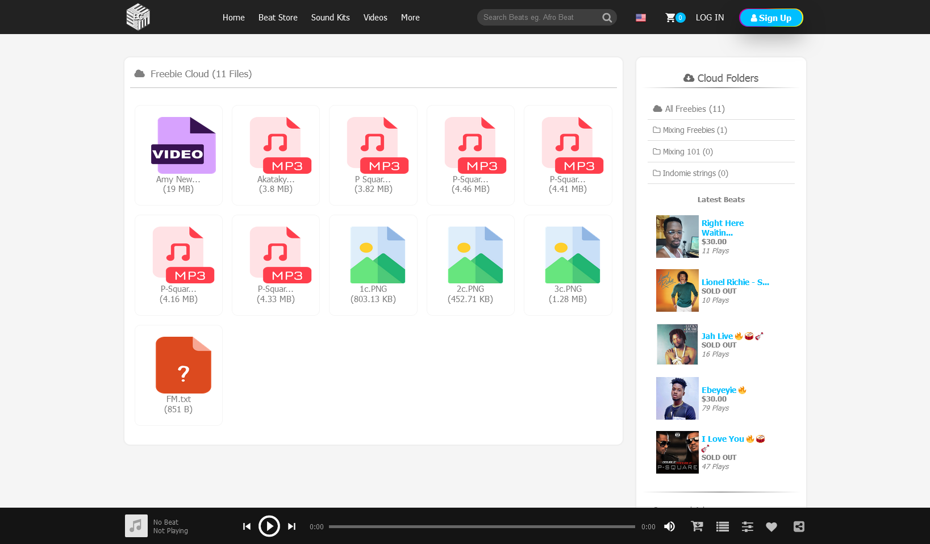Skip to the previous track
The width and height of the screenshot is (930, 544).
(x=247, y=526)
